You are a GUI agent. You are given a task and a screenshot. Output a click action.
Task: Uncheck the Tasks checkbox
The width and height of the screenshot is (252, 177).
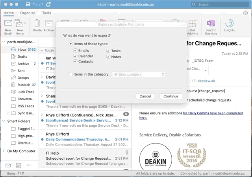click(x=108, y=51)
